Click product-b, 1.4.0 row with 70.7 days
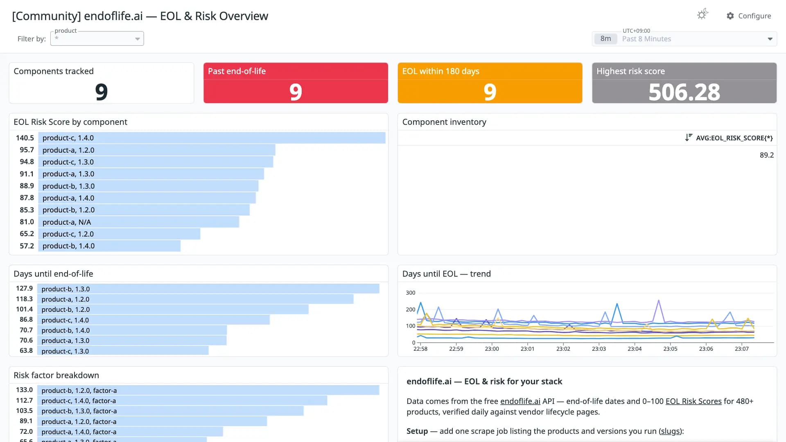 132,330
